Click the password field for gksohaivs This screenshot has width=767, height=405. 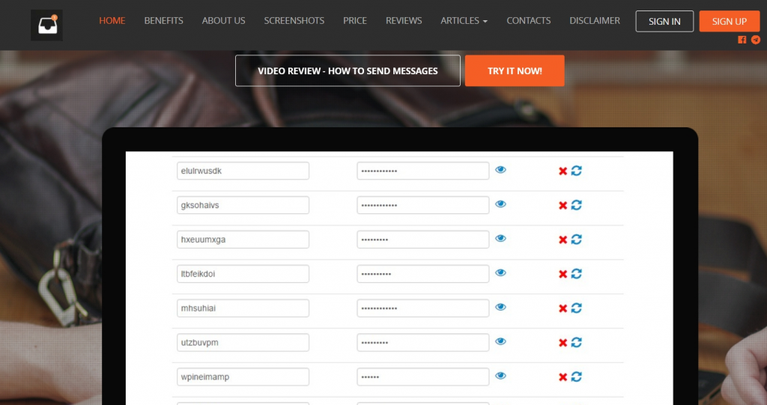(x=423, y=205)
